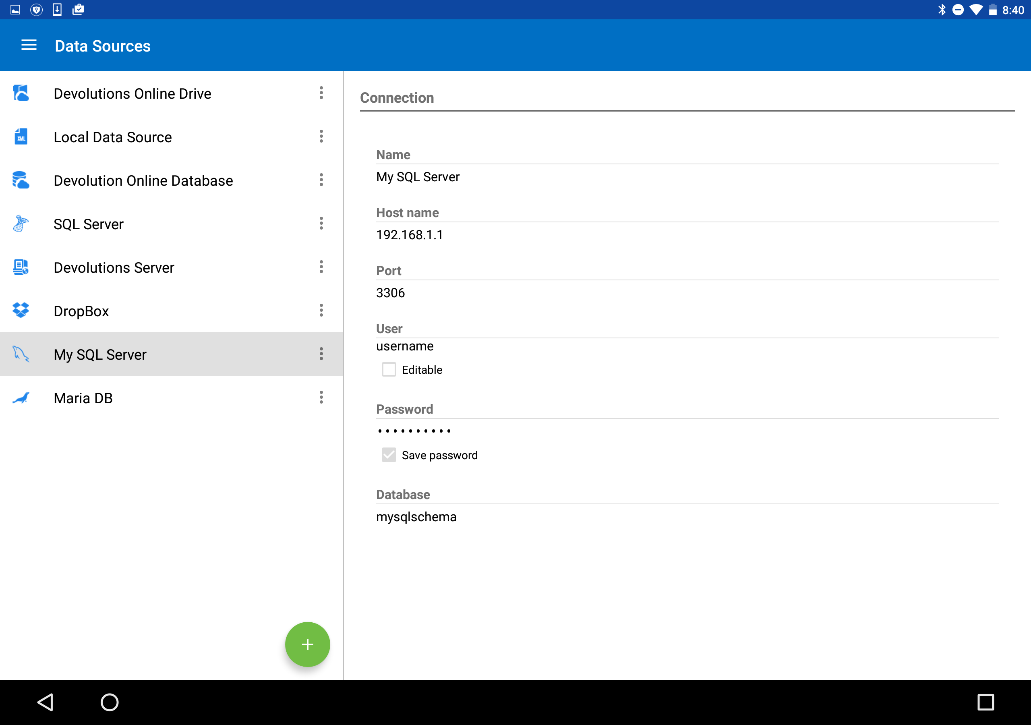The height and width of the screenshot is (725, 1031).
Task: Select DropBox data source
Action: tap(172, 311)
